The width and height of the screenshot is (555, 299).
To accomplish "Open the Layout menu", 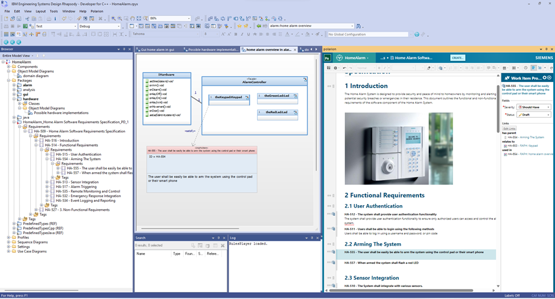I will pyautogui.click(x=41, y=11).
